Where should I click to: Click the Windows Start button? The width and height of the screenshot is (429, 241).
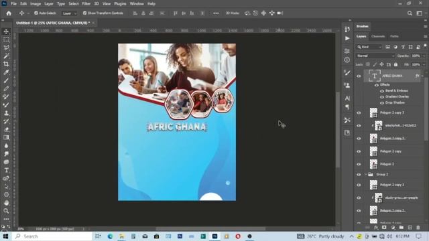[x=5, y=236]
